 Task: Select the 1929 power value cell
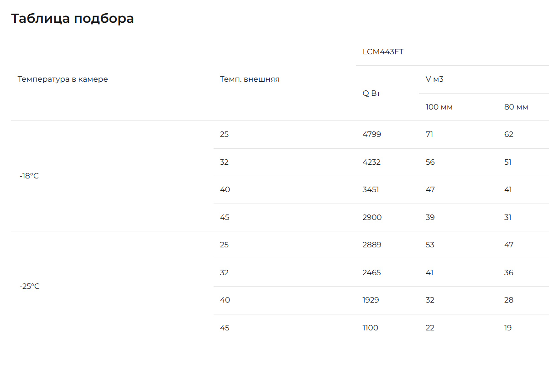tap(371, 300)
